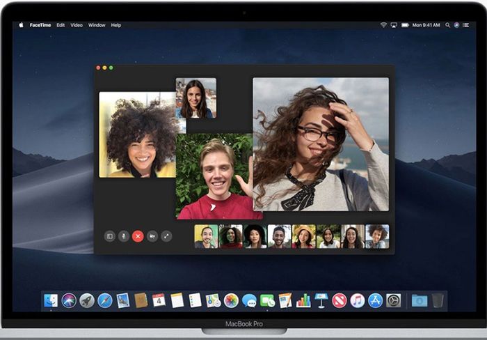Open Reminders list icon in Dock

195,301
